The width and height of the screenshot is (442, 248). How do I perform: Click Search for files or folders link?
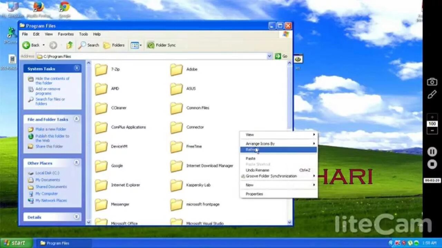(x=50, y=101)
